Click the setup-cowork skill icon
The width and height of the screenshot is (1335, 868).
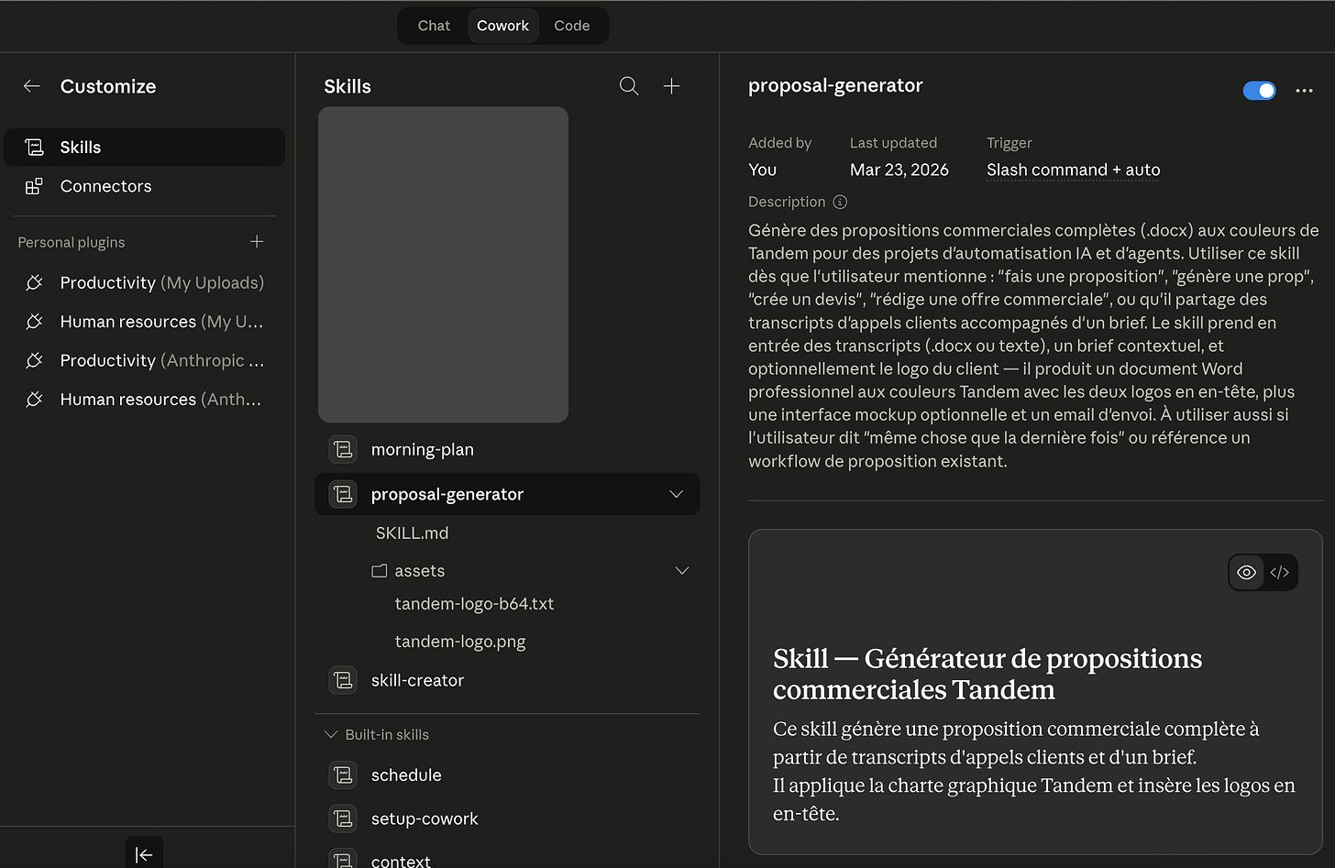point(343,819)
